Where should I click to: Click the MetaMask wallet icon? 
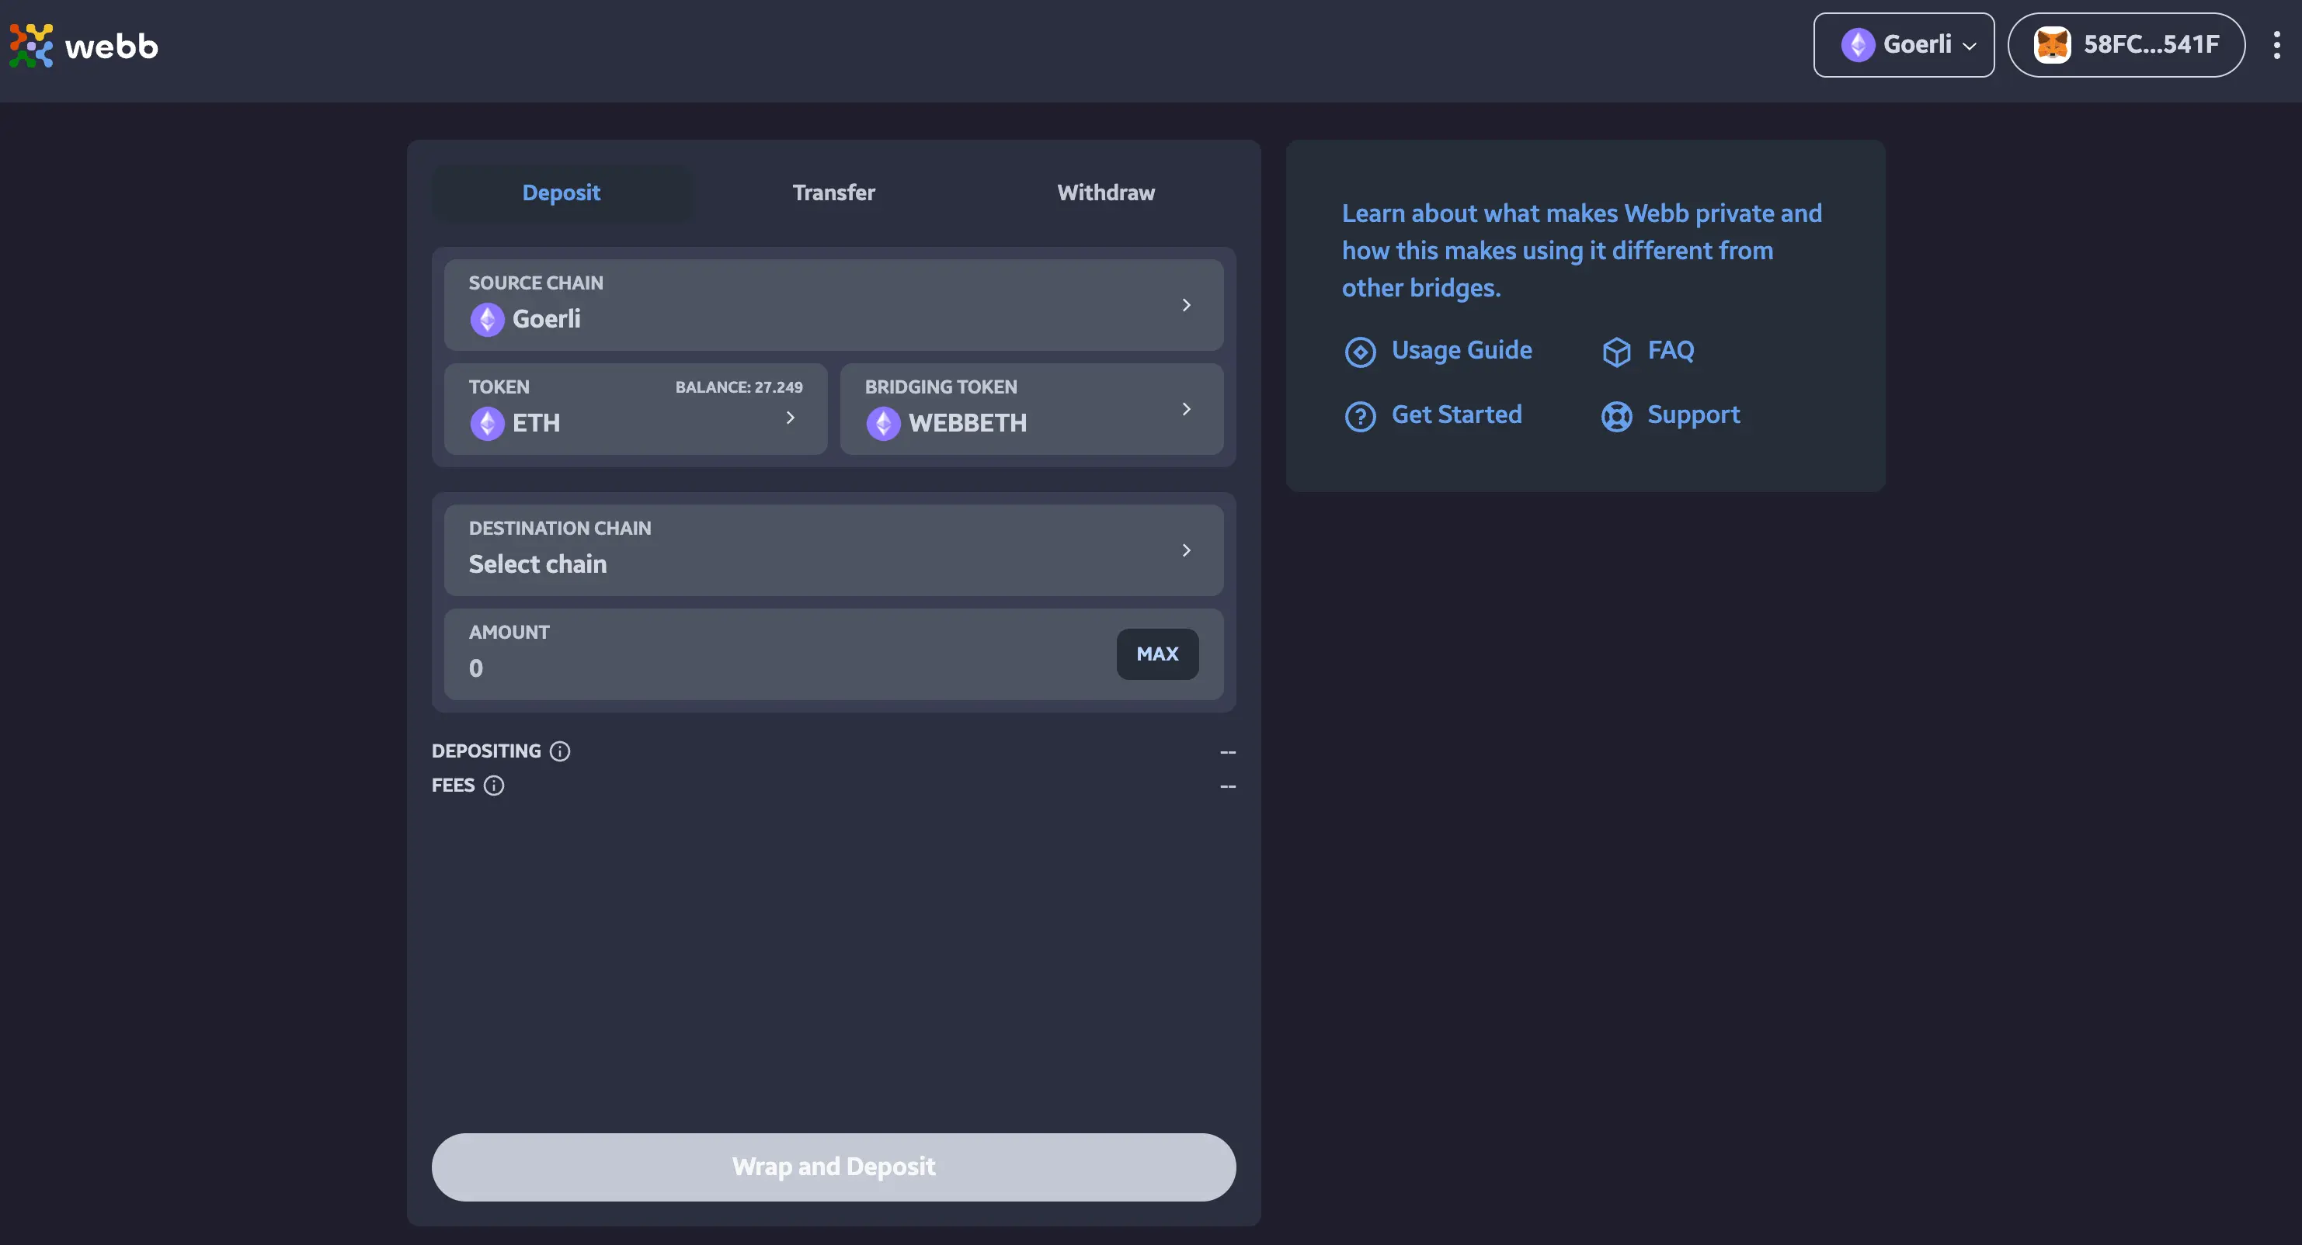[x=2050, y=43]
